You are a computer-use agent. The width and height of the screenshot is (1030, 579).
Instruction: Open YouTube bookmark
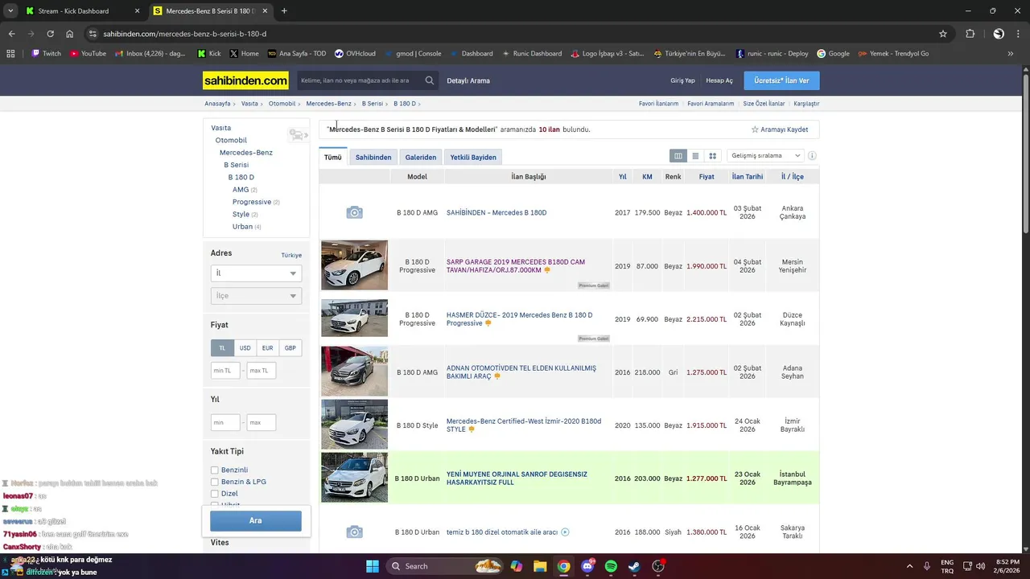click(89, 54)
